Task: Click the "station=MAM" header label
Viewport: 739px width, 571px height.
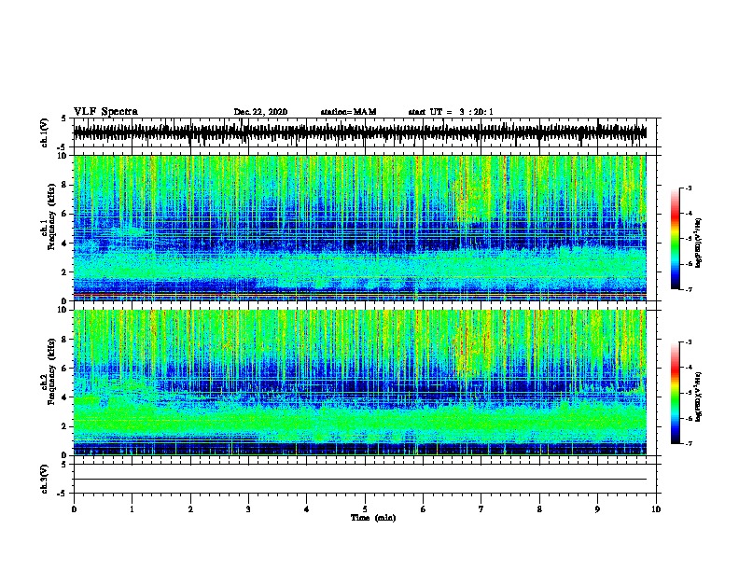Action: pos(348,112)
